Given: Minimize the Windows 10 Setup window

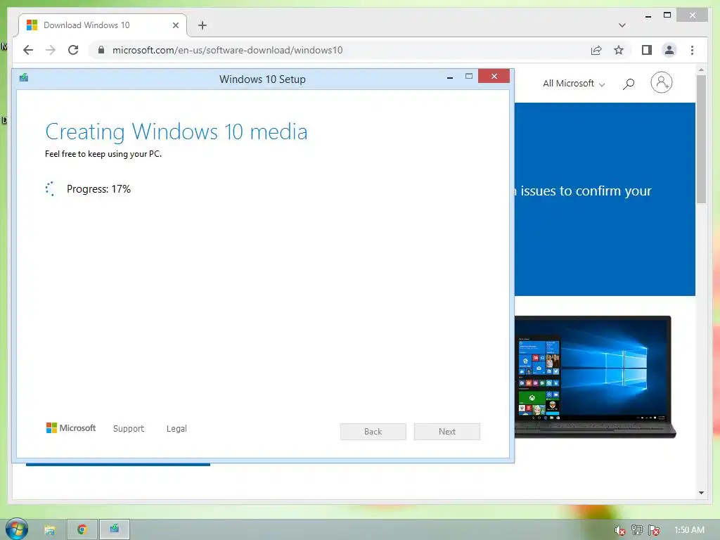Looking at the screenshot, I should click(x=450, y=78).
